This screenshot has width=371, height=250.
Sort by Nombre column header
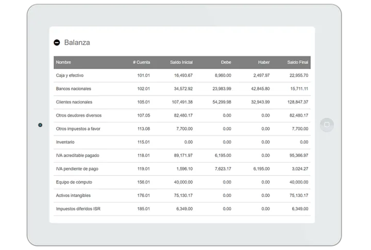click(63, 62)
